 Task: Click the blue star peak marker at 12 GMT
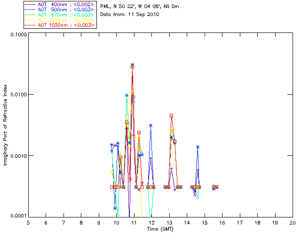tap(151, 126)
